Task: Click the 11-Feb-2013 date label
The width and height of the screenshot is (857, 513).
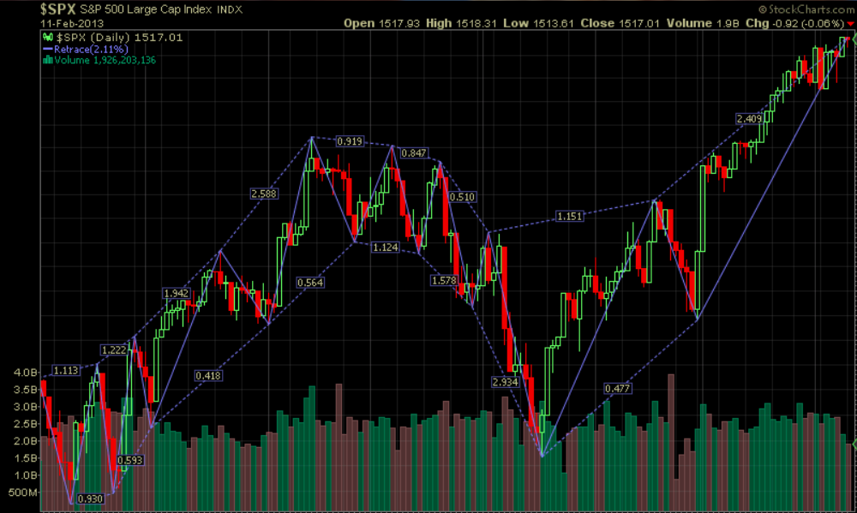Action: [x=72, y=23]
